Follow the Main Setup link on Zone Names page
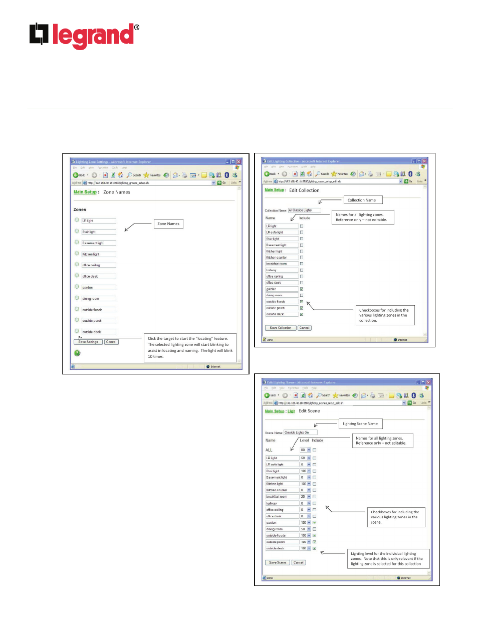The image size is (478, 619). (85, 192)
